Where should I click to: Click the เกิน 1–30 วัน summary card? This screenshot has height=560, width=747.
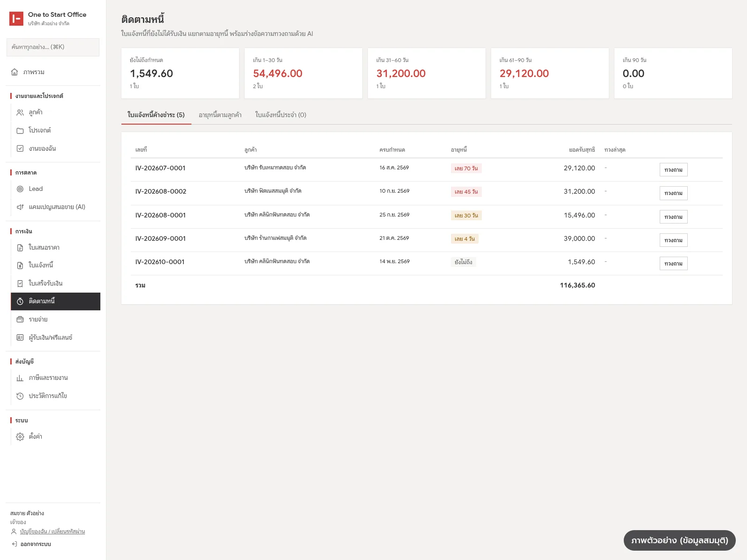pos(303,73)
